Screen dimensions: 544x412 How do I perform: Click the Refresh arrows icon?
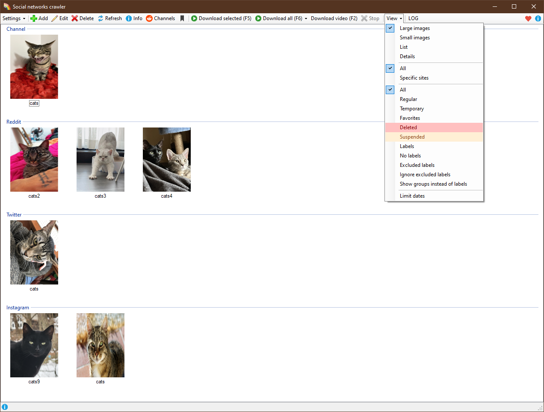(101, 18)
